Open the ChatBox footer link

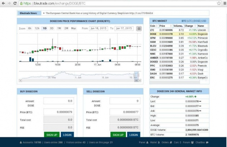click(x=202, y=142)
